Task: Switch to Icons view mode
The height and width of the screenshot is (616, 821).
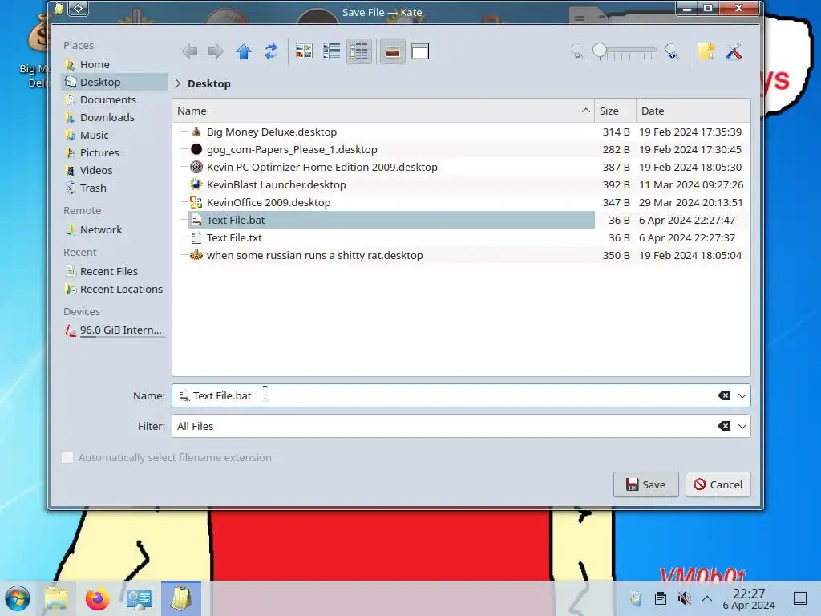Action: click(x=304, y=51)
